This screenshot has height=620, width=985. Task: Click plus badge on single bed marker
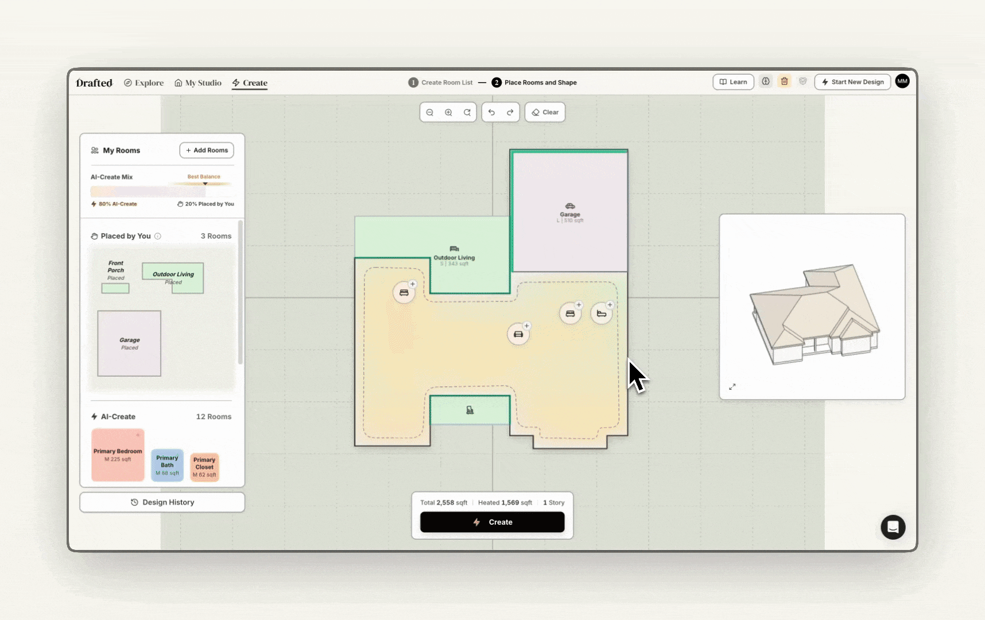pos(610,305)
